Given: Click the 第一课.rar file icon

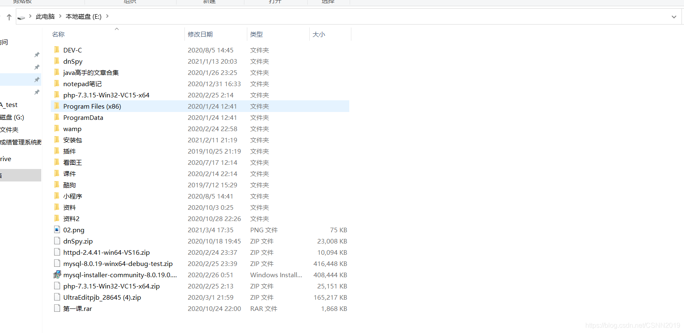Looking at the screenshot, I should 57,308.
